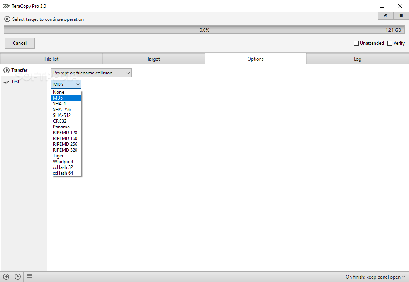Image resolution: width=409 pixels, height=282 pixels.
Task: Close the TeraCopy Pro window
Action: point(399,6)
